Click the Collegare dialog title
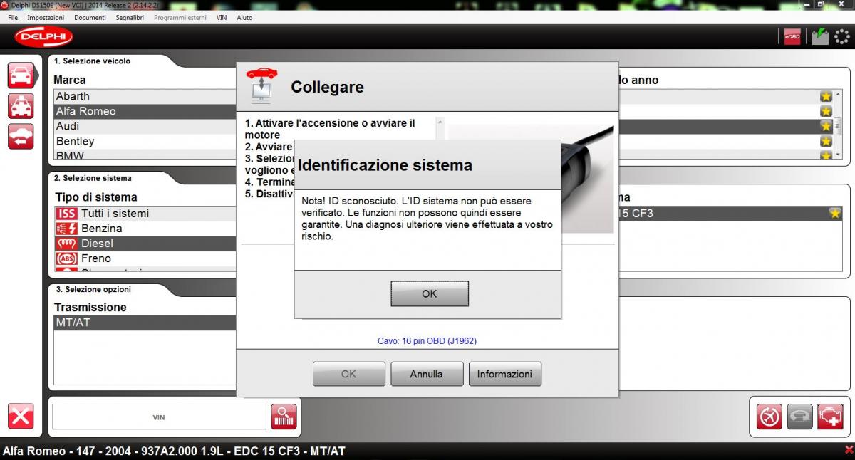This screenshot has height=460, width=855. 327,87
